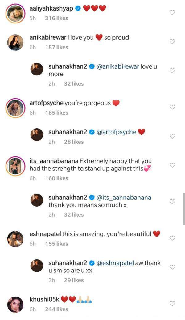View the 316 likes on aaliyahkashyap's comment
The image size is (185, 320).
coord(56,18)
